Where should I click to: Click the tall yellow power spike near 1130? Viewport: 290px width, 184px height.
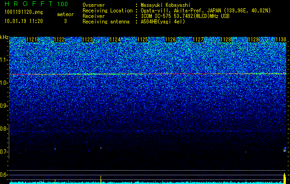pos(284,178)
